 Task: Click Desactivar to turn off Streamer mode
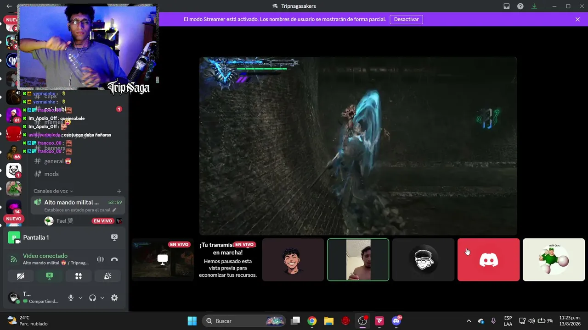coord(407,19)
